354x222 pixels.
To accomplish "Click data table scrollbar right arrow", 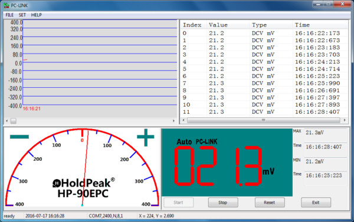I will (345, 120).
